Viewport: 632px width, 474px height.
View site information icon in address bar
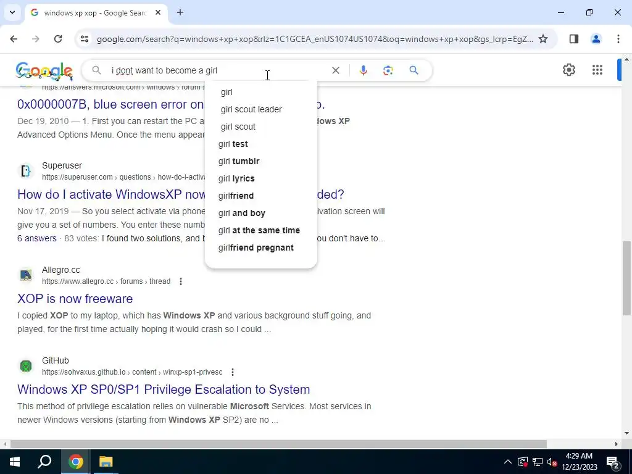[x=84, y=39]
